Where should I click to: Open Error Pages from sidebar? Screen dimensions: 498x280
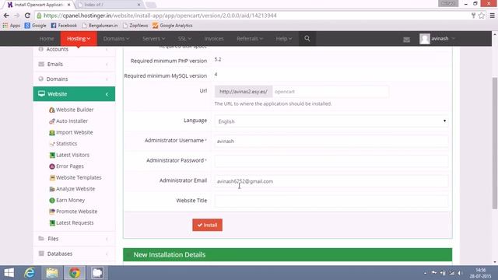coord(66,166)
